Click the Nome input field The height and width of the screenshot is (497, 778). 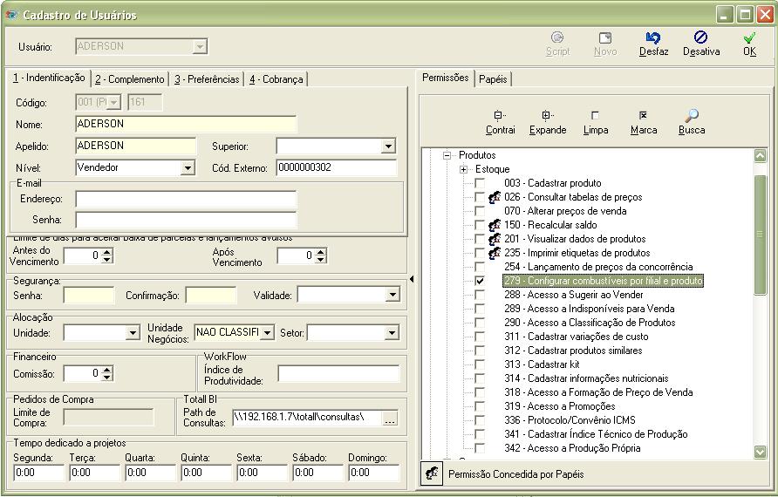point(186,124)
